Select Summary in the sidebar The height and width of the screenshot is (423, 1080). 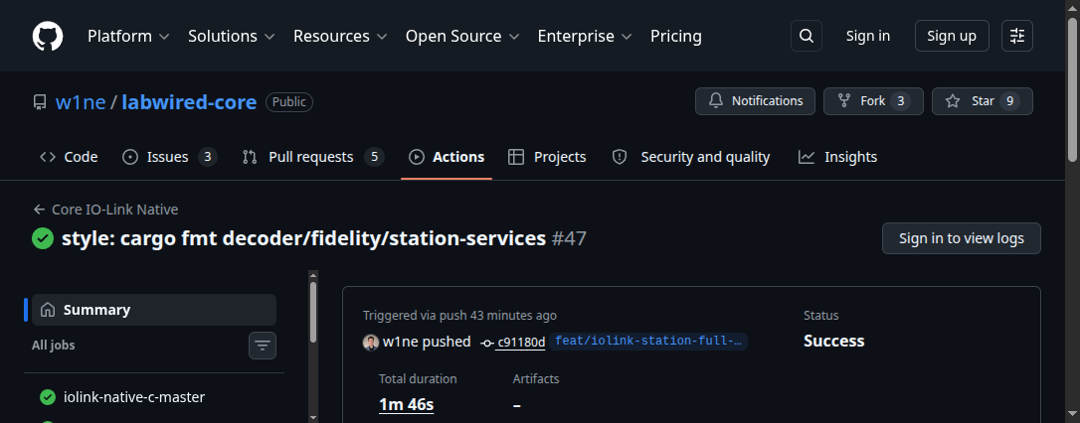[154, 310]
